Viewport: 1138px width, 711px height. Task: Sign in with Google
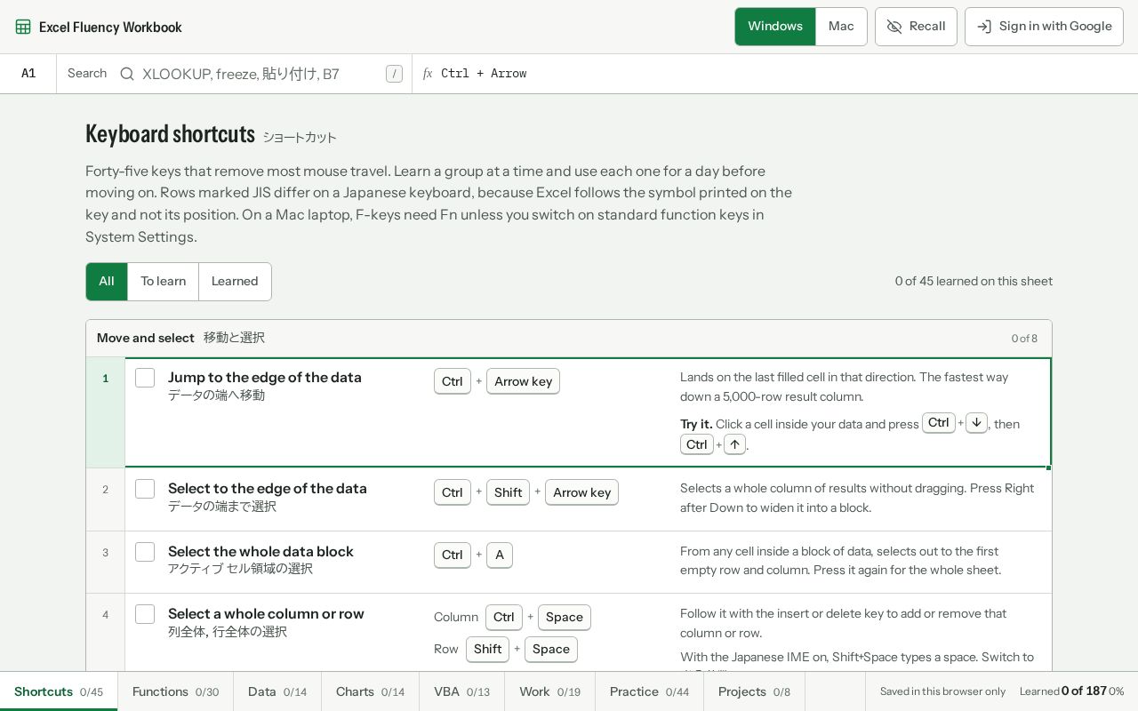pyautogui.click(x=1044, y=27)
